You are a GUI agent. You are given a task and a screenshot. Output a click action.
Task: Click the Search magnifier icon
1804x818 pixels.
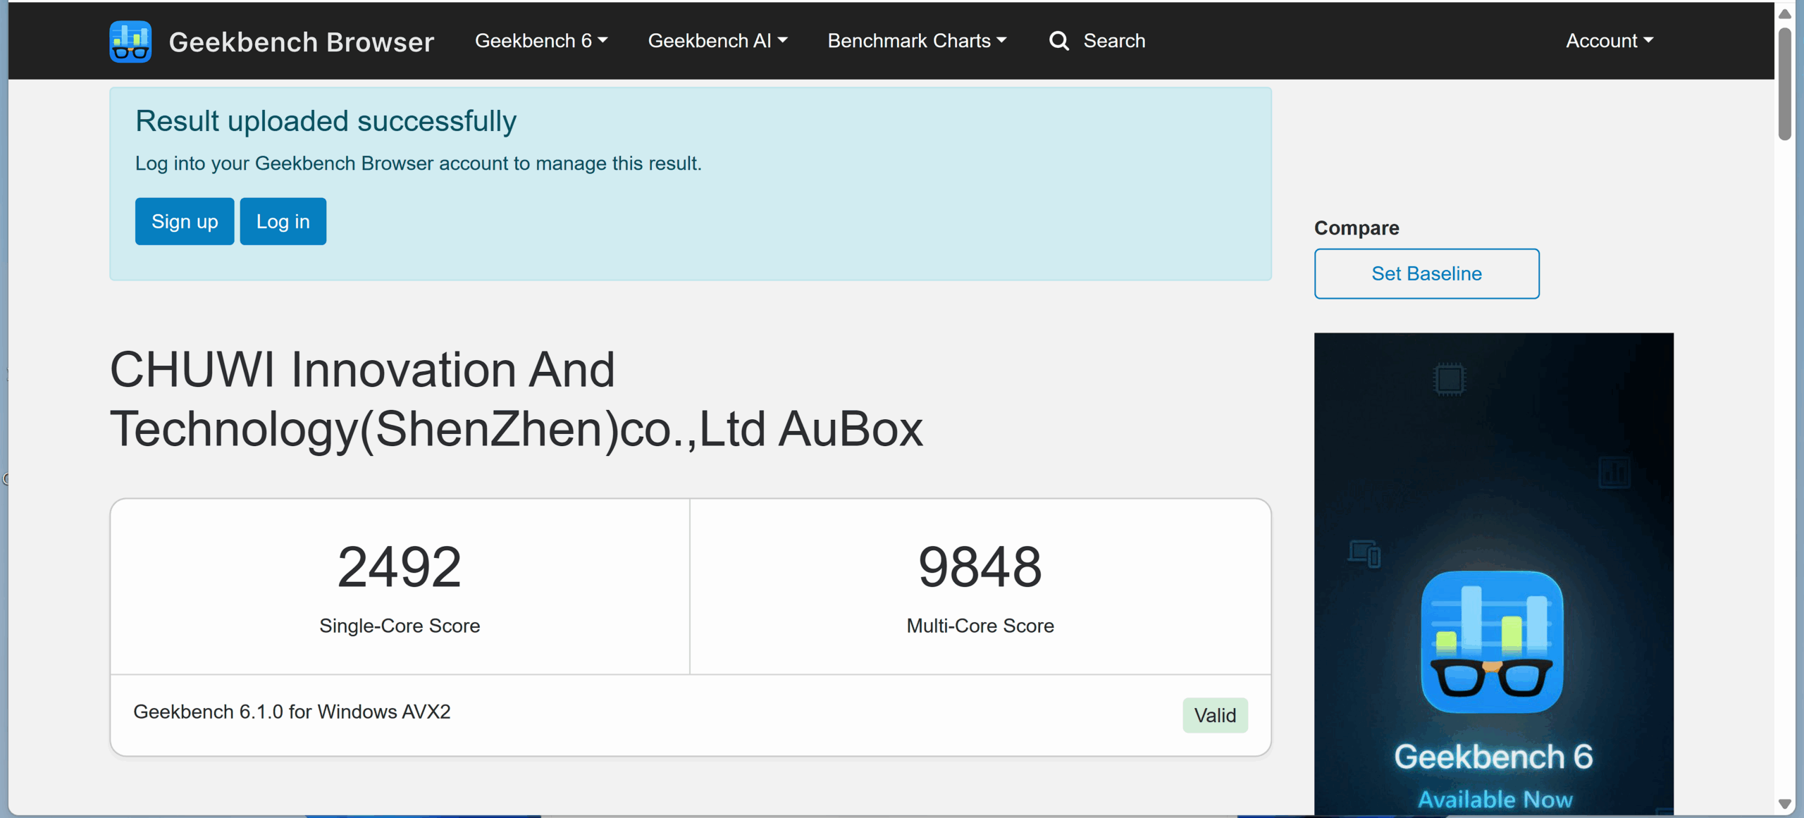[1058, 41]
